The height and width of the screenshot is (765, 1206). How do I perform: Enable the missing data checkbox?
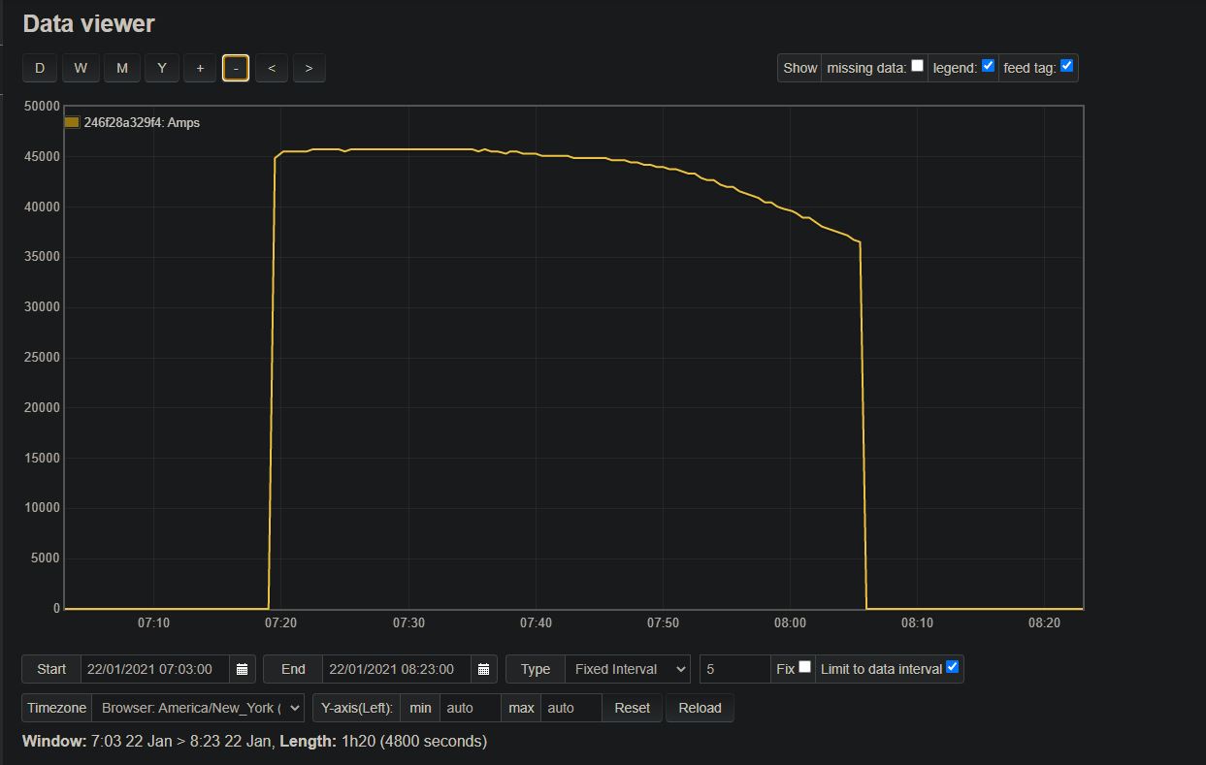[x=917, y=66]
